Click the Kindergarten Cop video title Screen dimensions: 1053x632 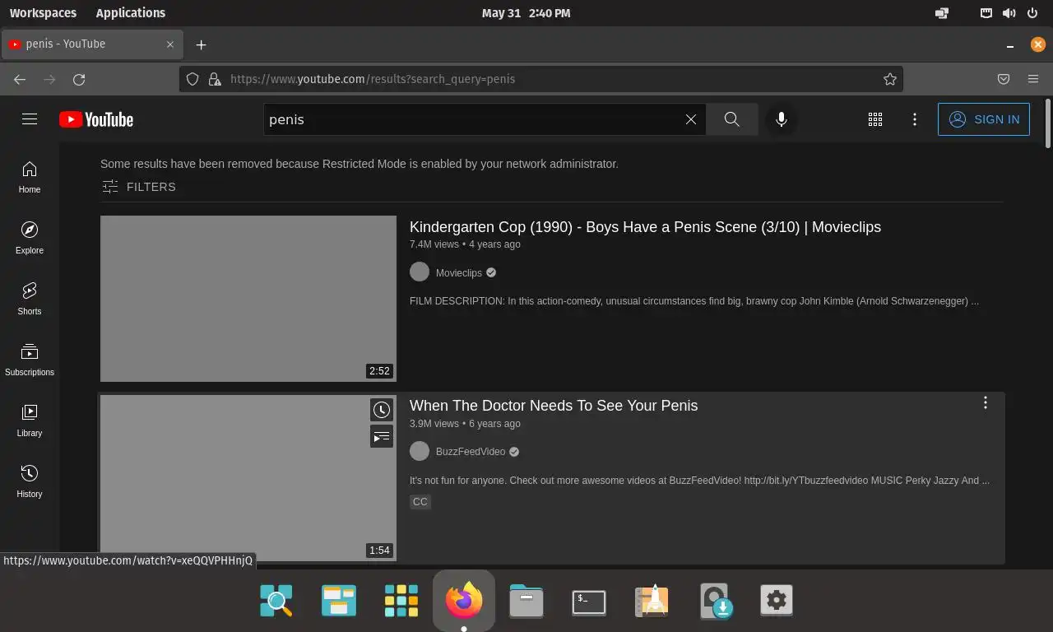point(645,227)
